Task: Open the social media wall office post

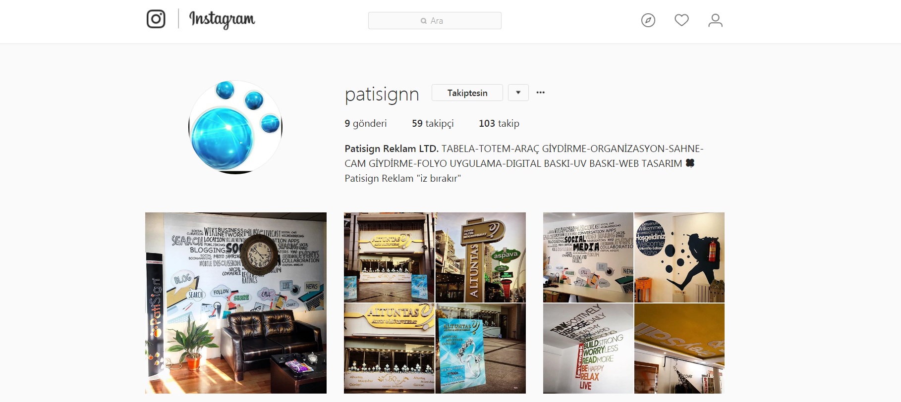Action: (x=236, y=303)
